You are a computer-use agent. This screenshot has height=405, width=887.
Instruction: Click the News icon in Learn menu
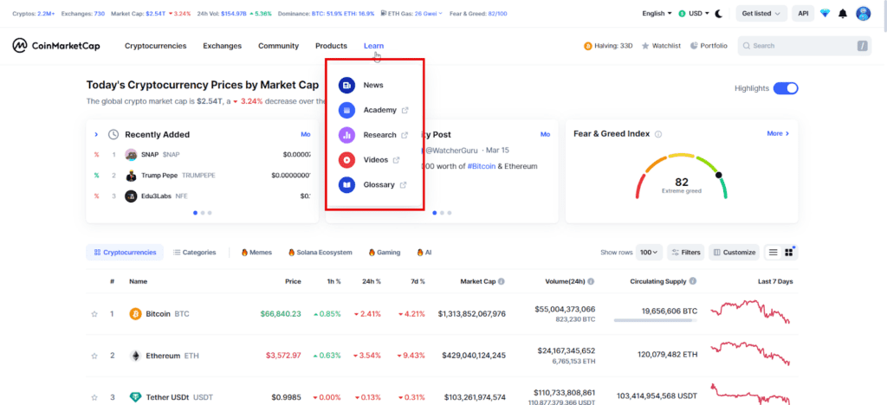tap(346, 86)
